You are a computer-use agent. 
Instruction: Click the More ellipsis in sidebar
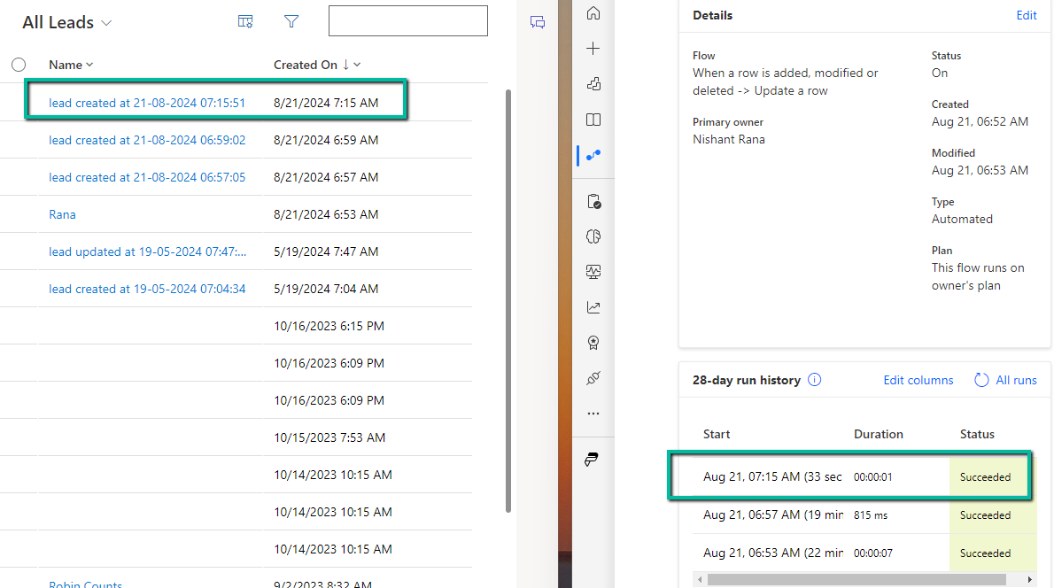coord(593,414)
